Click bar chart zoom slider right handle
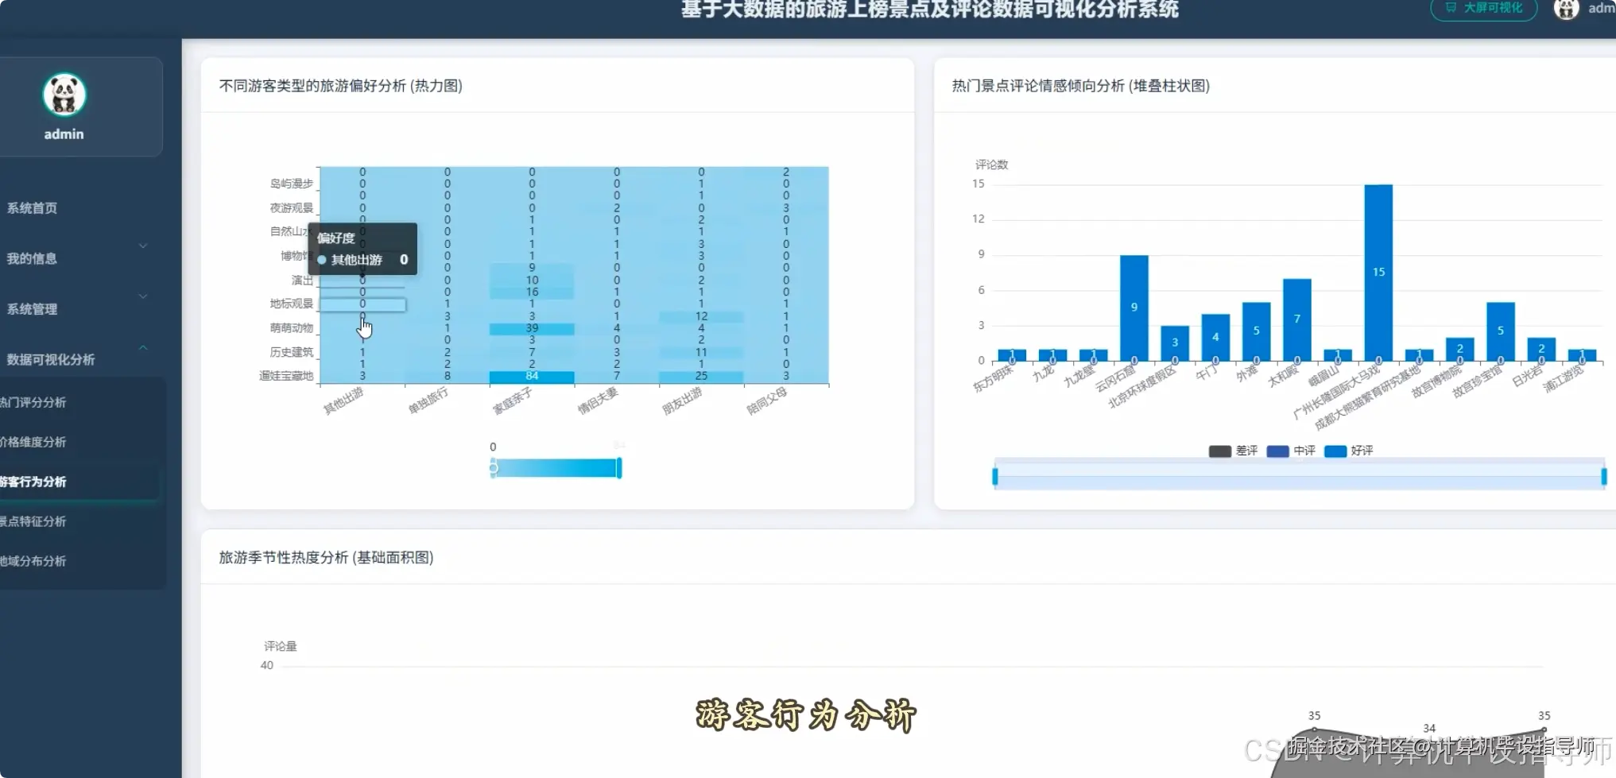 click(x=1603, y=477)
